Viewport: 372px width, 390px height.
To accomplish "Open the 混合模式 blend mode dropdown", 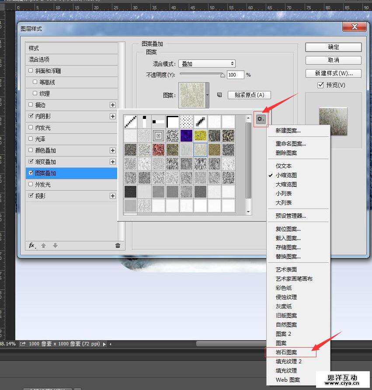I will tap(207, 64).
